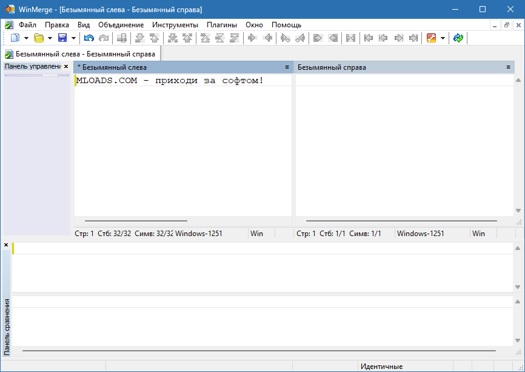
Task: Click the left Windows-1251 encoding status
Action: tap(199, 233)
